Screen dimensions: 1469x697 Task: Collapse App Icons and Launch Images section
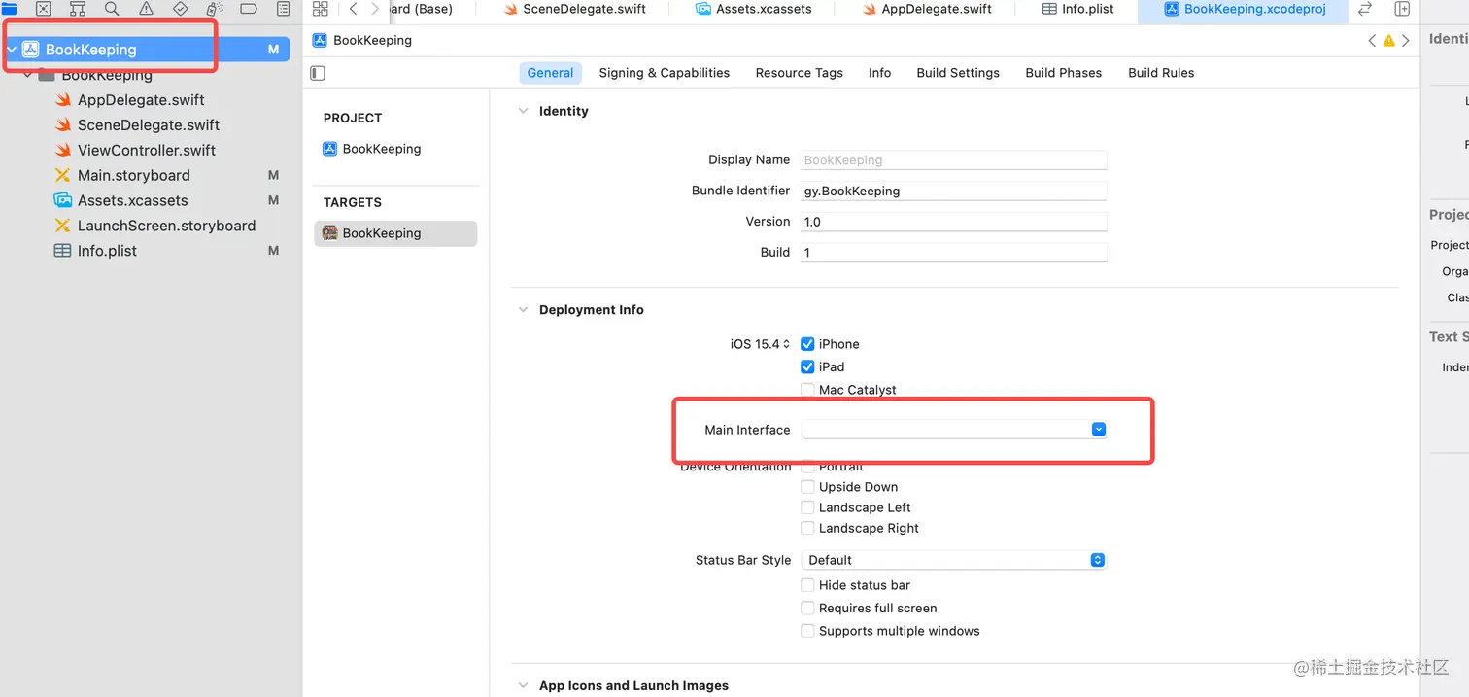click(x=523, y=685)
